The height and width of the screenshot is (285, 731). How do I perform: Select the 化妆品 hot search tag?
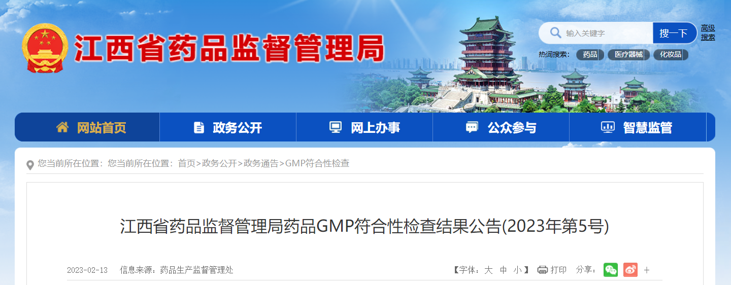(x=671, y=54)
